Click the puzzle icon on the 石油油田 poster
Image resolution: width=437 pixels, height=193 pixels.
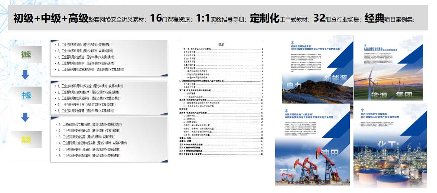point(285,111)
